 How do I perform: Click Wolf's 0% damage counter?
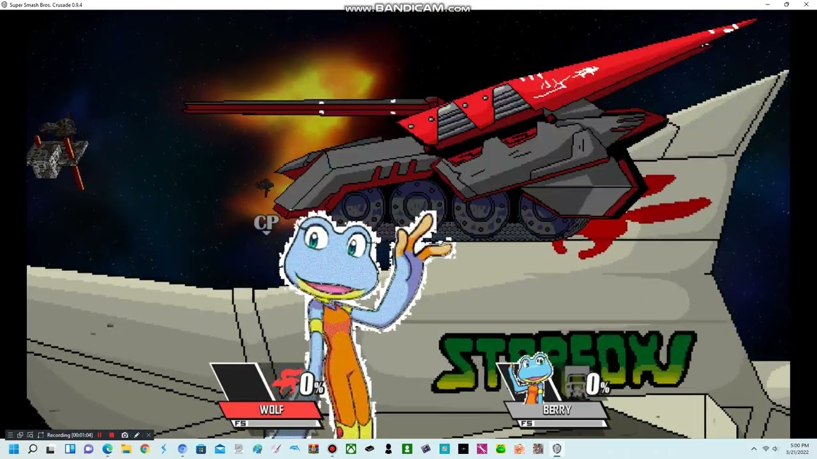311,384
